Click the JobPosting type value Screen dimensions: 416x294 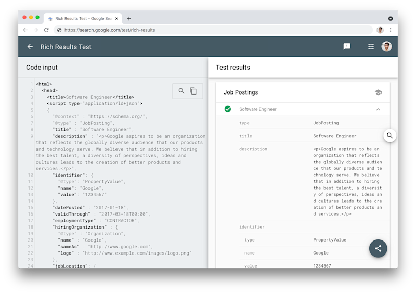click(x=326, y=123)
